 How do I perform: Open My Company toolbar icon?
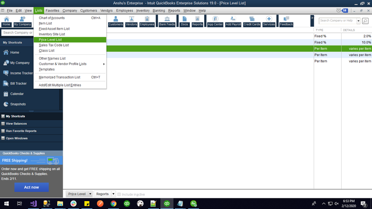(x=23, y=21)
